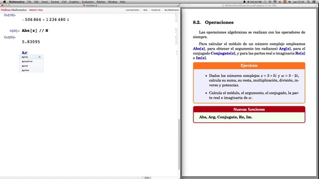Click the 8.2. Operaciones heading
Viewport: 319px width, 179px height.
click(x=213, y=22)
